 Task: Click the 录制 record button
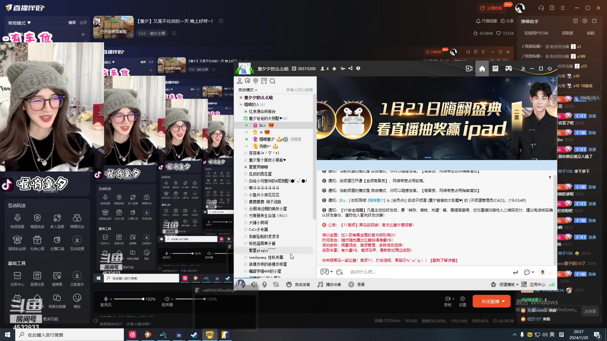coord(448,302)
